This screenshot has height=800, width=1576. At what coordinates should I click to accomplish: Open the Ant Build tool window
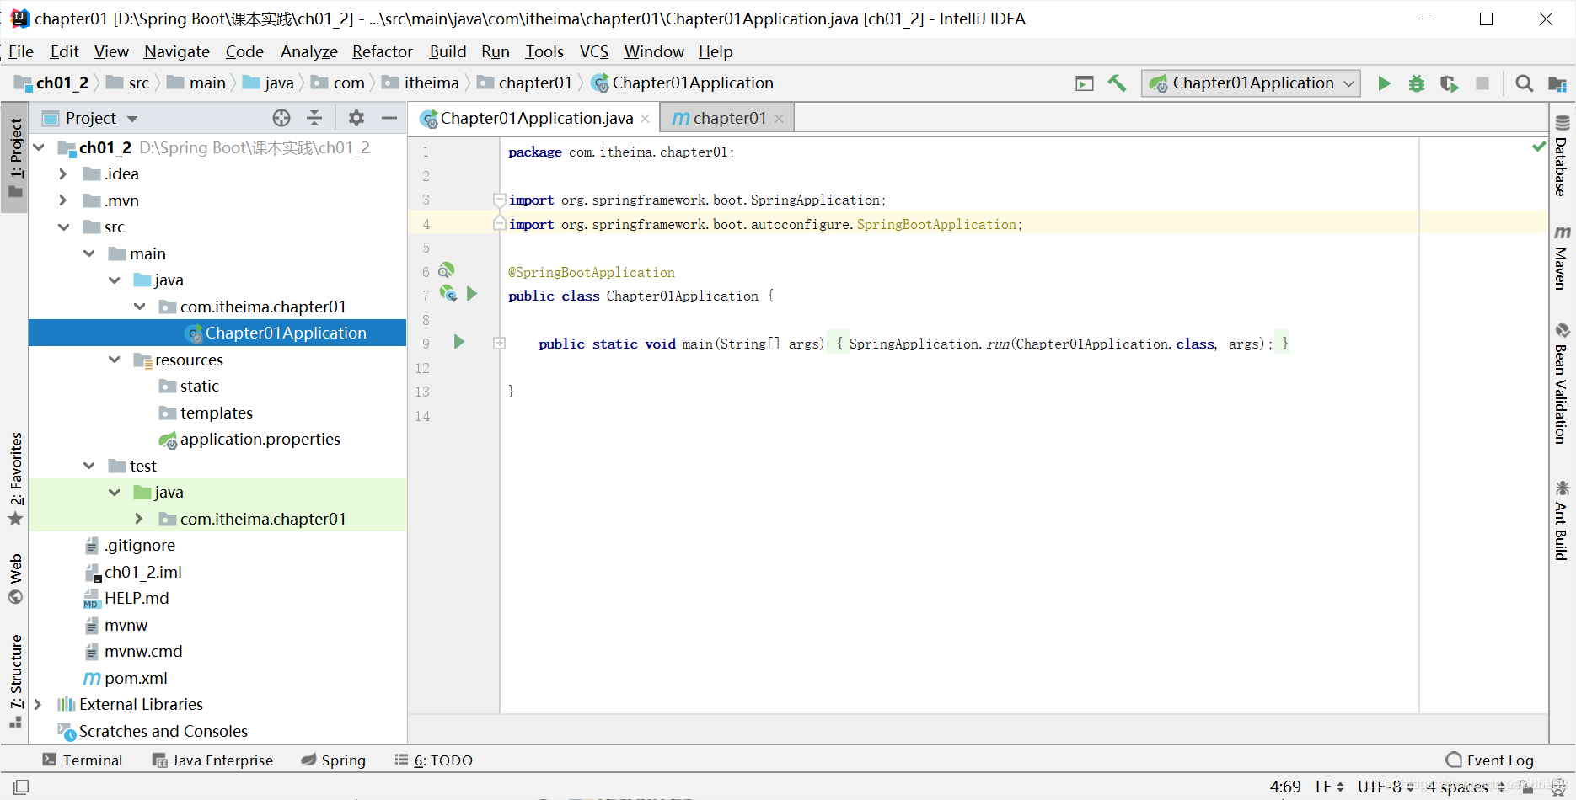(1562, 520)
